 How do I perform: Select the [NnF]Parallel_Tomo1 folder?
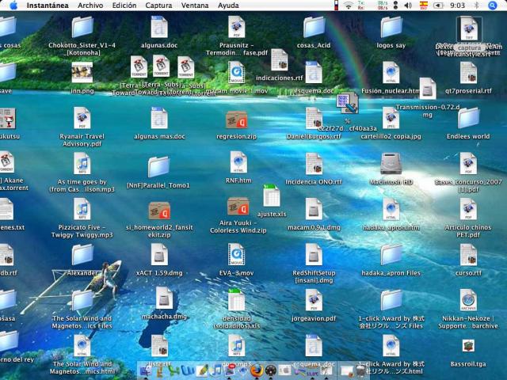click(x=158, y=167)
